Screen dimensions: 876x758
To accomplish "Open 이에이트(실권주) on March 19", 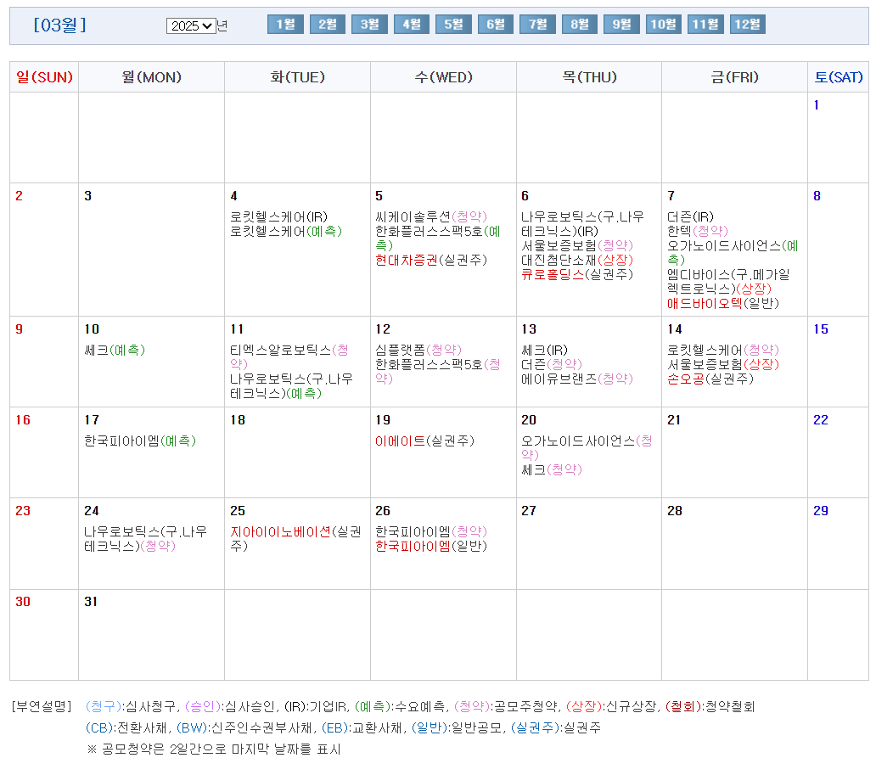I will [424, 441].
